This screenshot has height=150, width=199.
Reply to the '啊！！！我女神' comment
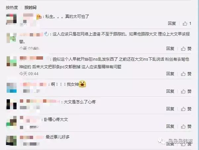click(170, 91)
